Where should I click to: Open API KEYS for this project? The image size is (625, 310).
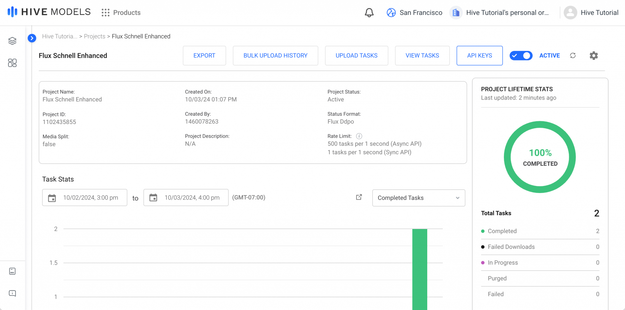[x=479, y=56]
